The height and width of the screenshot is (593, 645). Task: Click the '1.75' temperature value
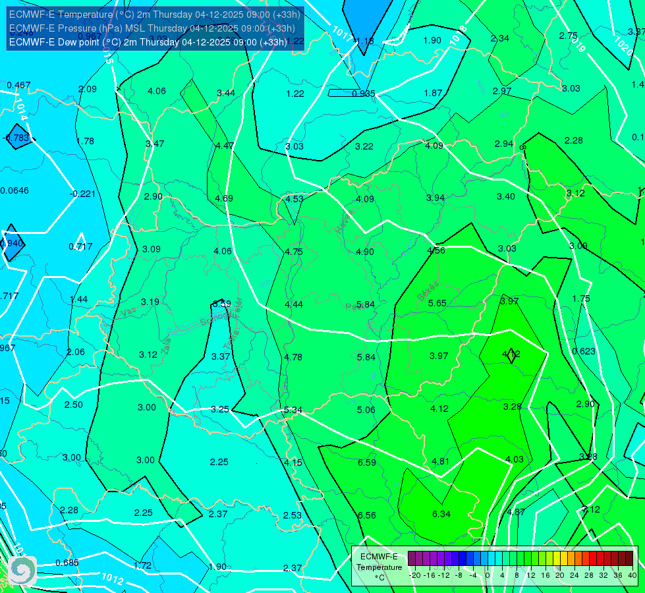pyautogui.click(x=581, y=298)
